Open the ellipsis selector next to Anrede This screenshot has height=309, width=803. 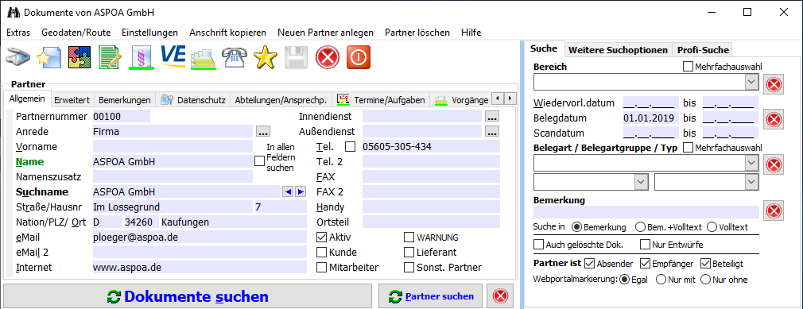(263, 132)
